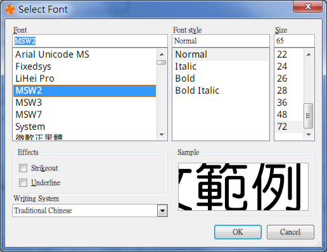This screenshot has width=327, height=252.
Task: Select size 72 in list
Action: coord(289,127)
